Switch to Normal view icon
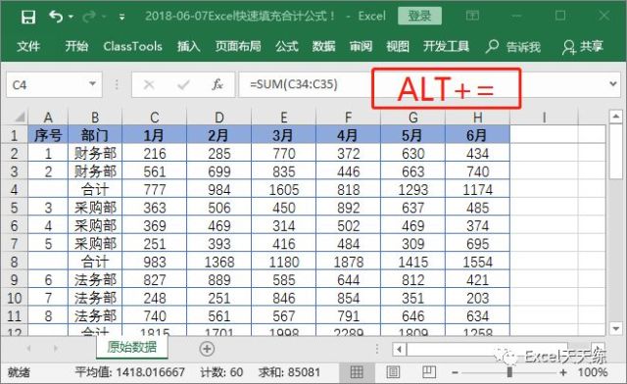627x384 pixels. 357,372
